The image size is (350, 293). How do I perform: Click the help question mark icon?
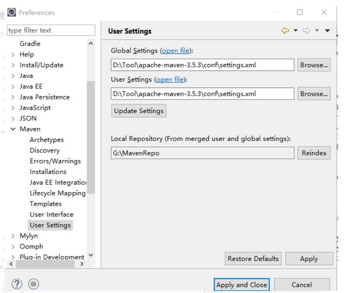[x=17, y=284]
